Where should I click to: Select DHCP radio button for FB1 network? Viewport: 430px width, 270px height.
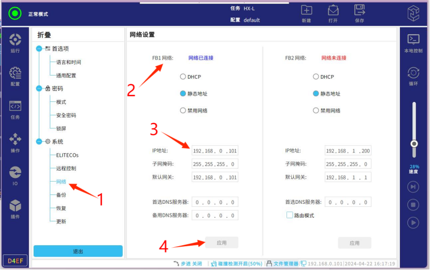coord(182,77)
